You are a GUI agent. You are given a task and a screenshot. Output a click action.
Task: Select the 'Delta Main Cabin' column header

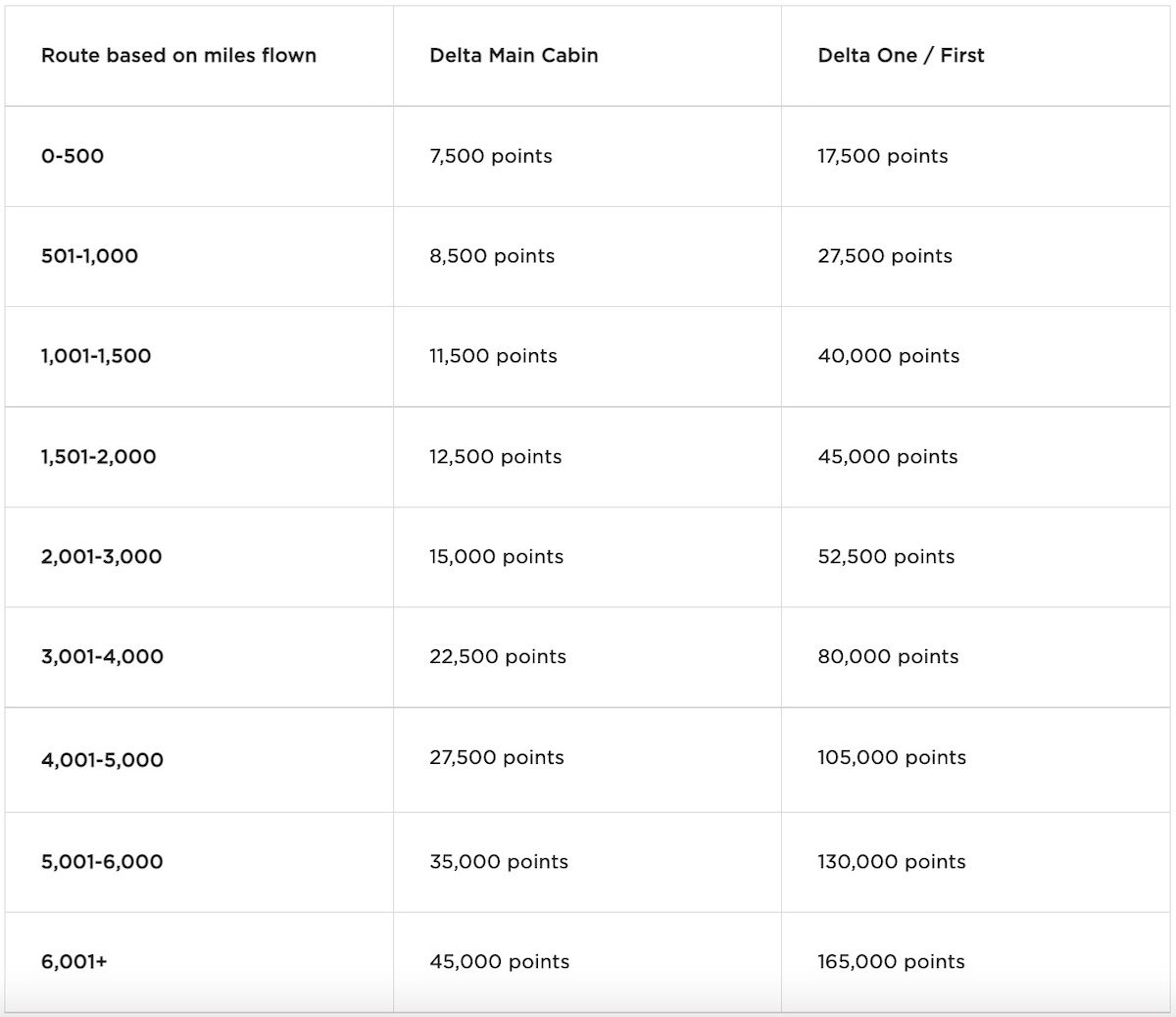click(514, 56)
